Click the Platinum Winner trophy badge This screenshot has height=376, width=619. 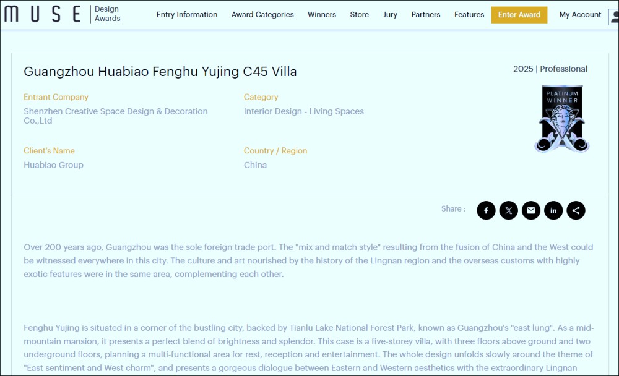(x=561, y=119)
